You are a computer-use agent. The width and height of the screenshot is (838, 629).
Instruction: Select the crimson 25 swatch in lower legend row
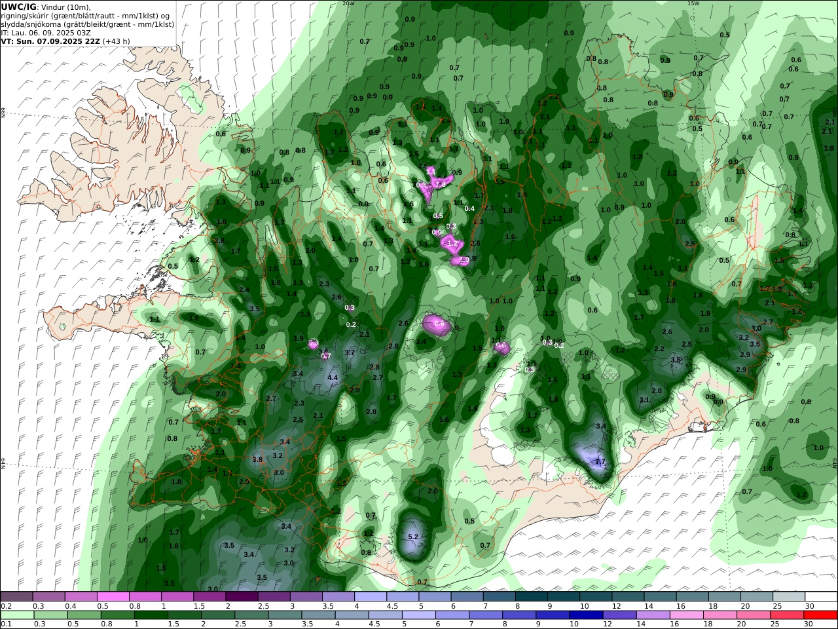click(786, 615)
